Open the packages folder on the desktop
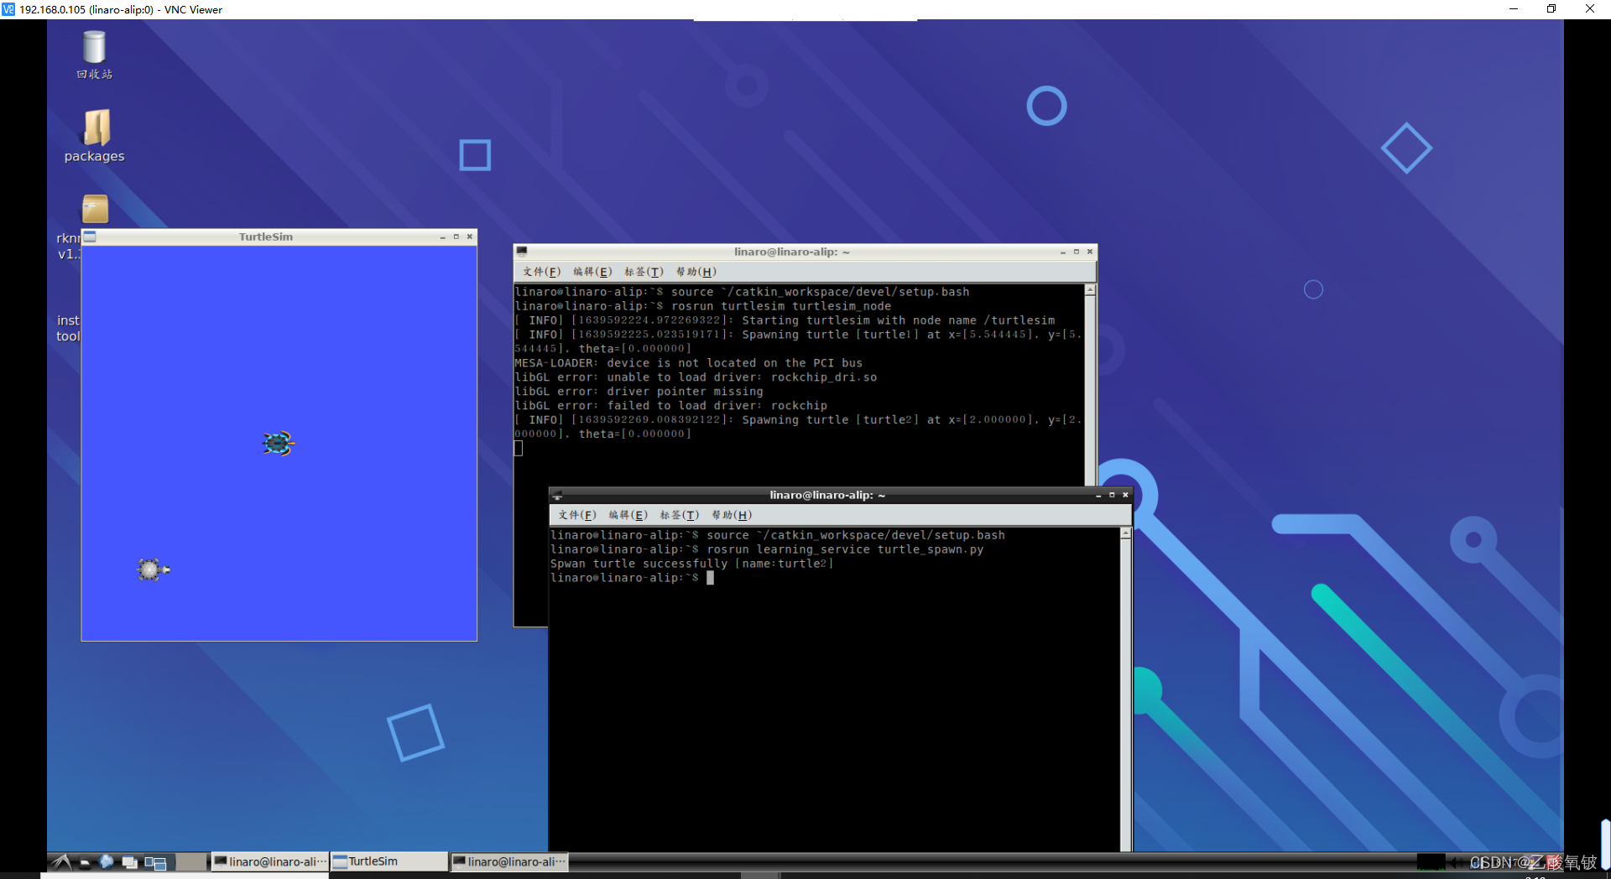 click(94, 135)
